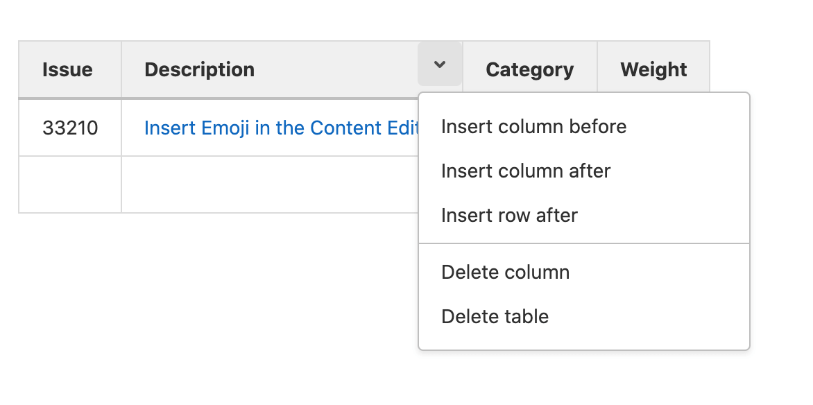Click the empty Issue cell in row two
The width and height of the screenshot is (813, 405).
69,184
